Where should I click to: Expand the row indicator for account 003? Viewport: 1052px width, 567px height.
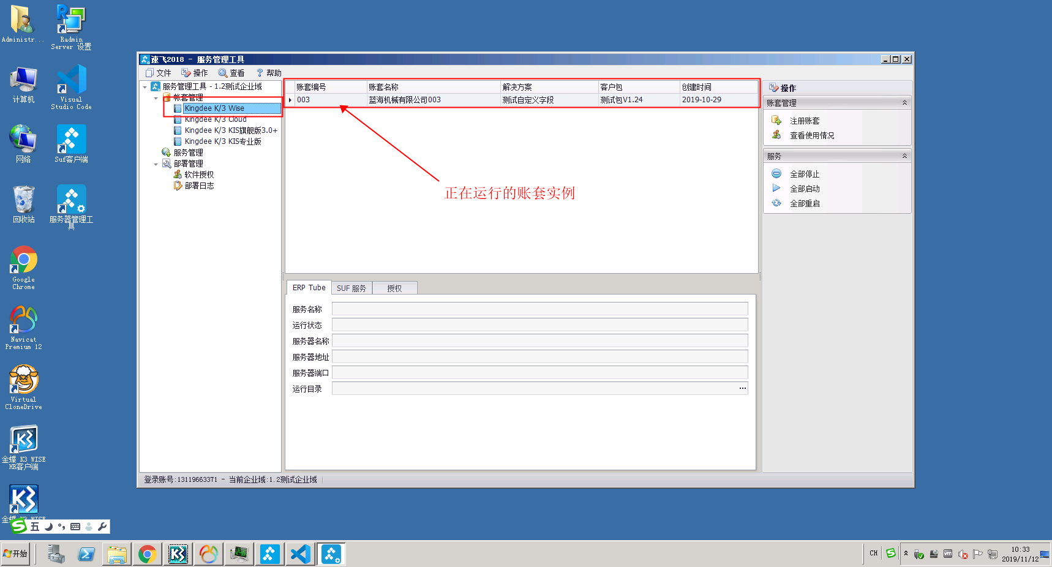pos(290,100)
